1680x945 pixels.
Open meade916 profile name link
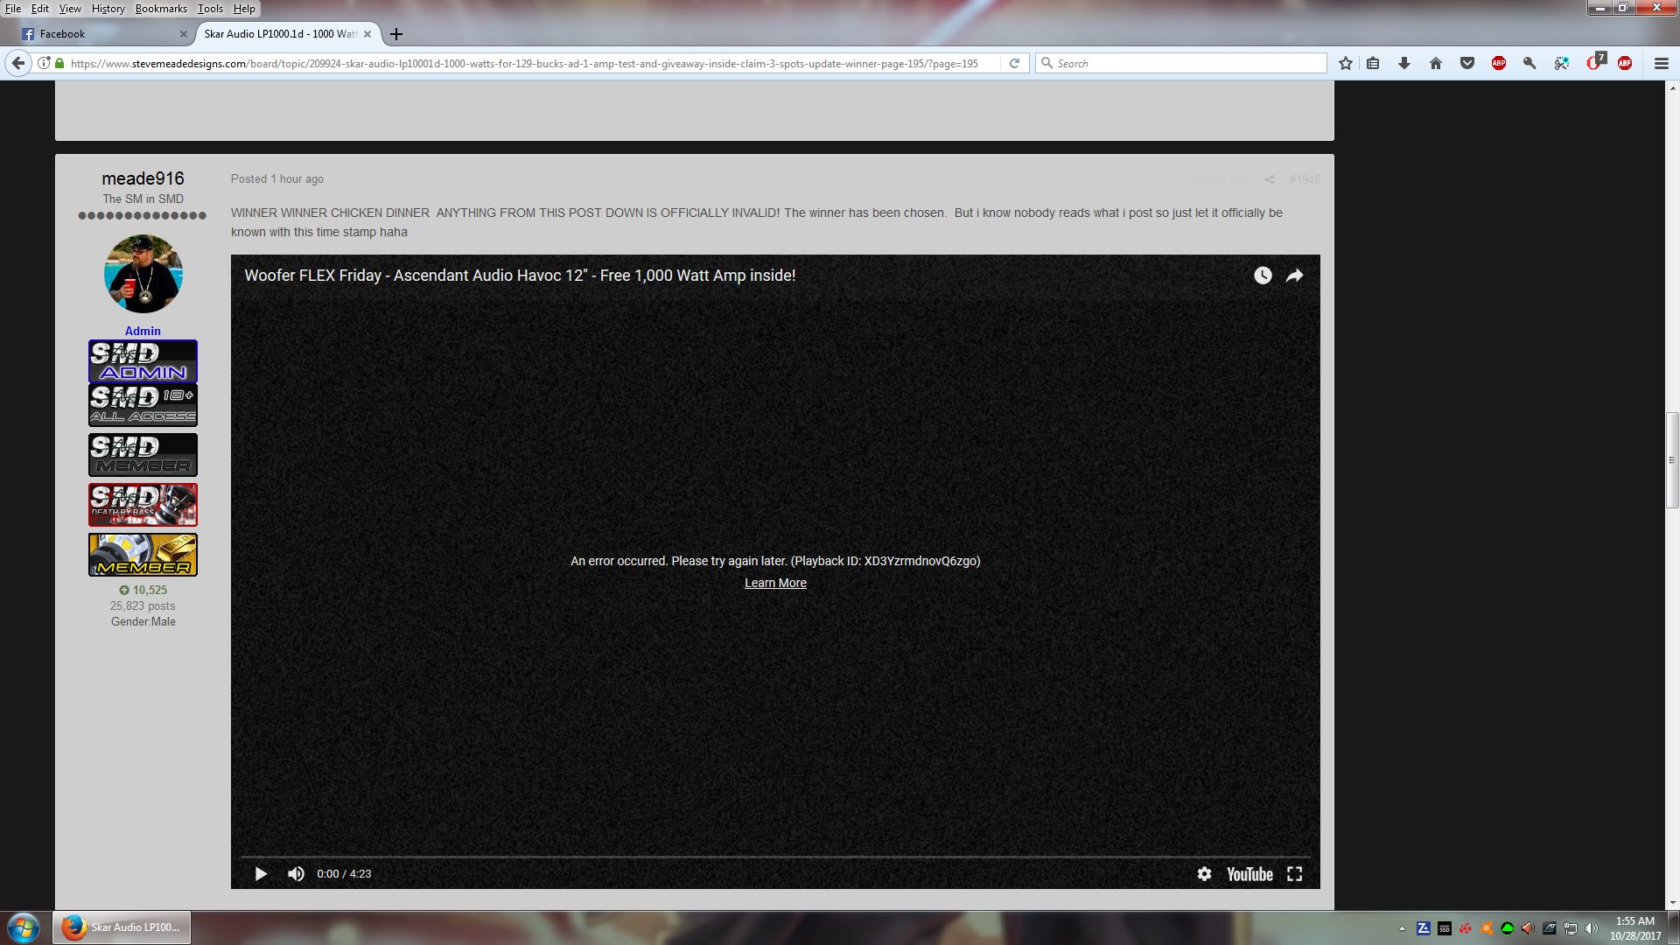click(x=143, y=178)
